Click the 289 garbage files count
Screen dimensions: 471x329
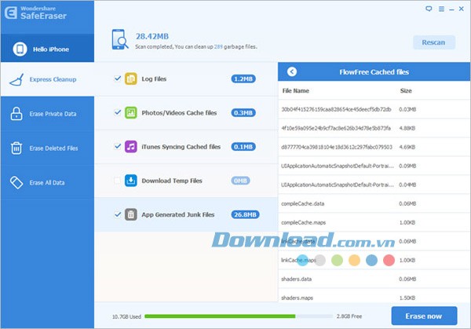pyautogui.click(x=218, y=47)
